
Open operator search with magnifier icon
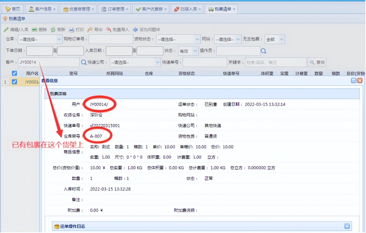coord(263,51)
